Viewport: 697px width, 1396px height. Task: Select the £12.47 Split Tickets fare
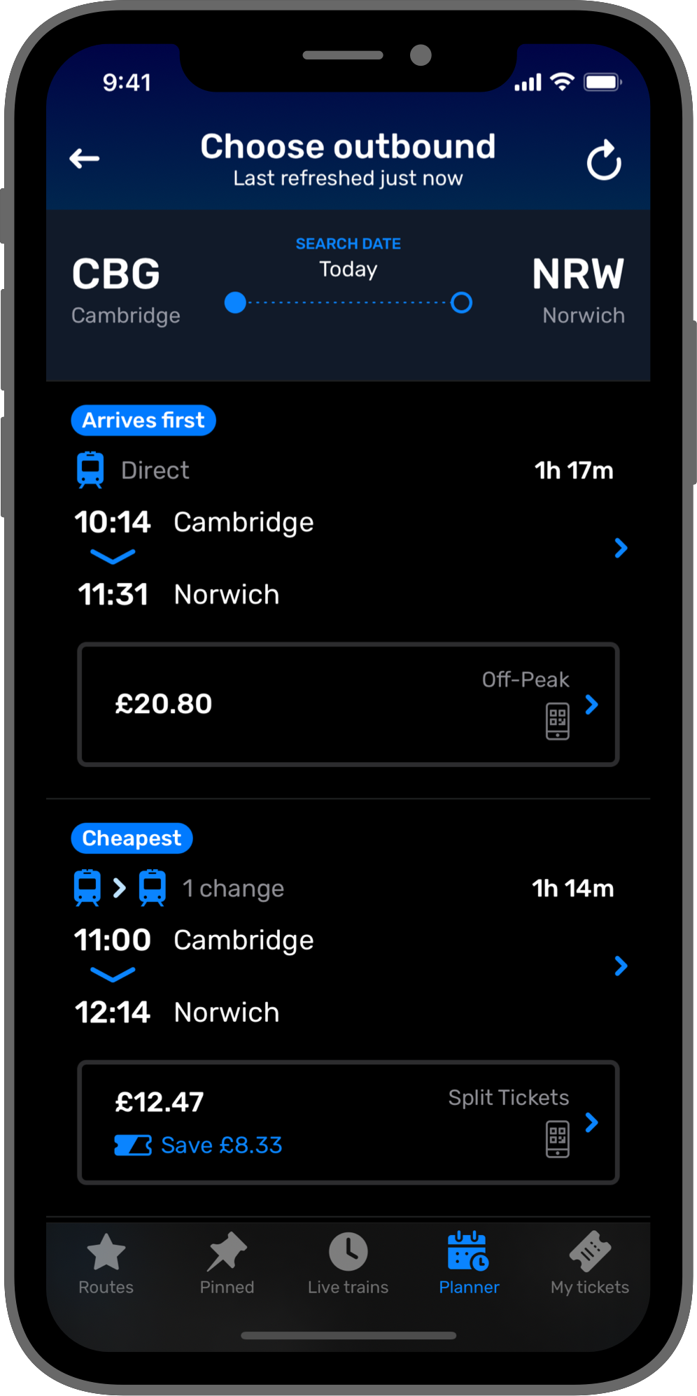[x=348, y=1122]
